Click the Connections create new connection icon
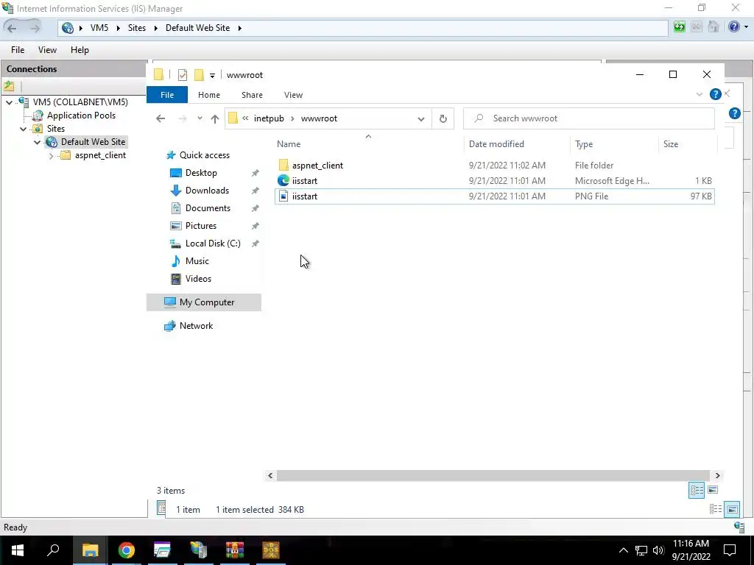Screen dimensions: 754x565 point(9,87)
